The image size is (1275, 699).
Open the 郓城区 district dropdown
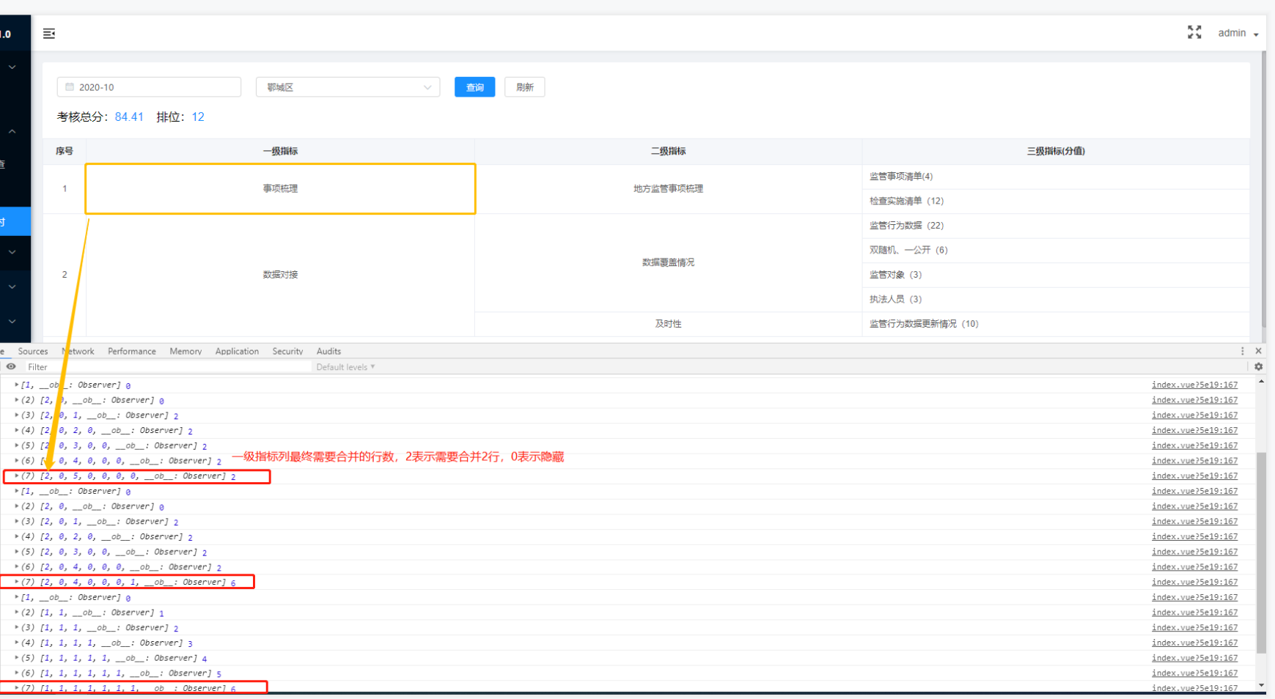point(348,87)
